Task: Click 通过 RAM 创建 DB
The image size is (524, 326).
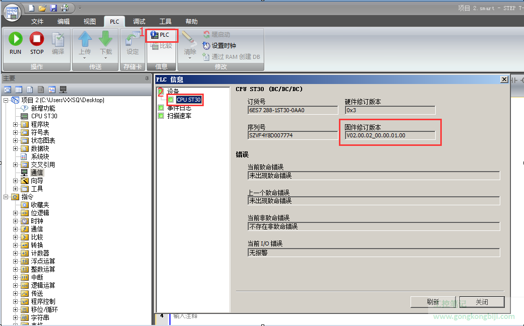Action: 231,57
